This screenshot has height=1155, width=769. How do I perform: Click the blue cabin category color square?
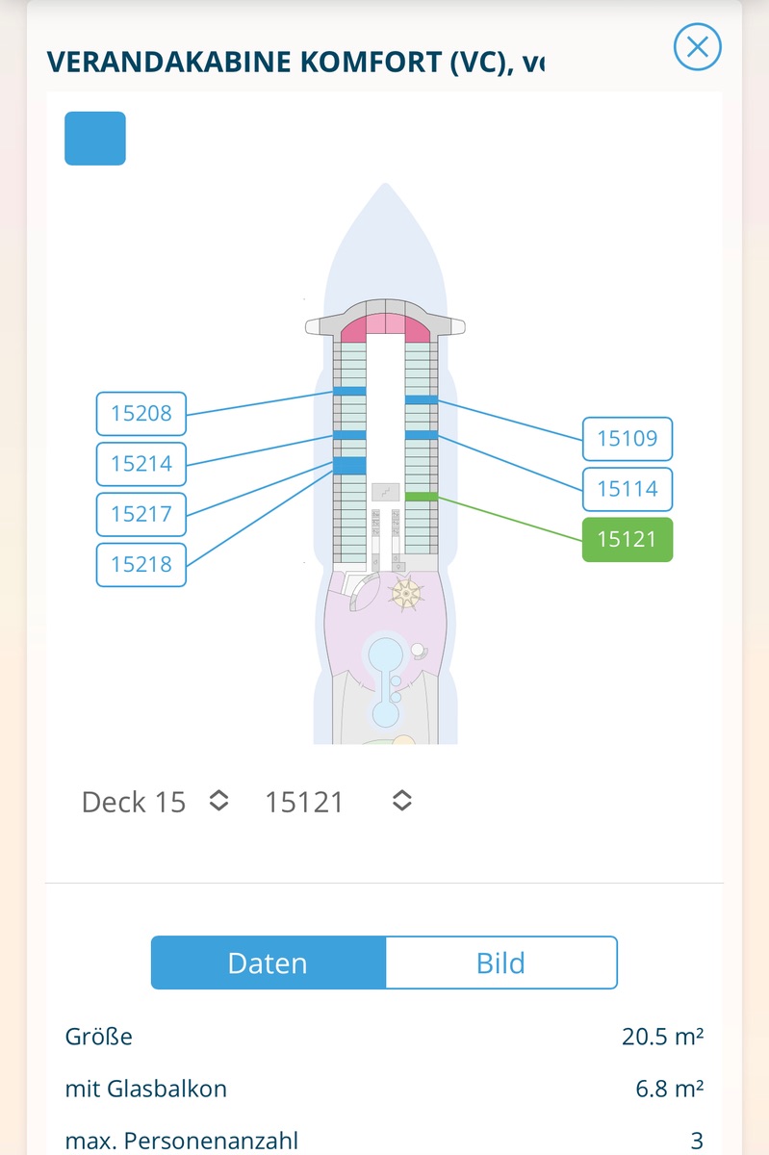click(95, 139)
